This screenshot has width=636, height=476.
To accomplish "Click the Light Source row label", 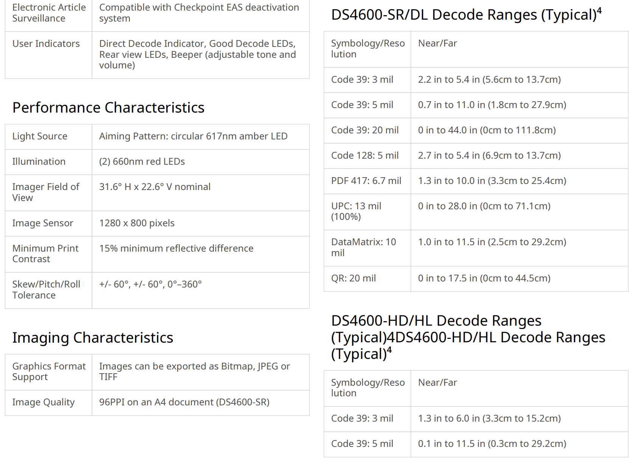I will pyautogui.click(x=40, y=136).
